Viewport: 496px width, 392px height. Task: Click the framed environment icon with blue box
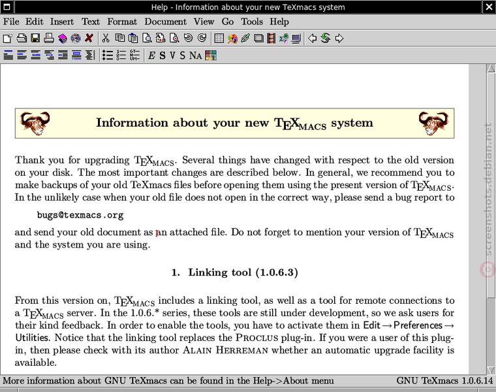click(76, 55)
